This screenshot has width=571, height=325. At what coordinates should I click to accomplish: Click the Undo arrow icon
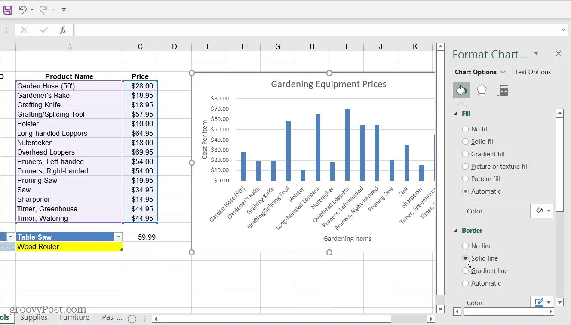pyautogui.click(x=22, y=9)
